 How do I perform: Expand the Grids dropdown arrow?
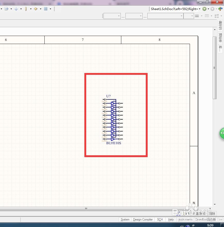tap(50, 9)
